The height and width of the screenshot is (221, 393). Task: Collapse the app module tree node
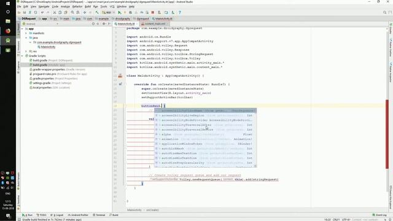[x=22, y=29]
